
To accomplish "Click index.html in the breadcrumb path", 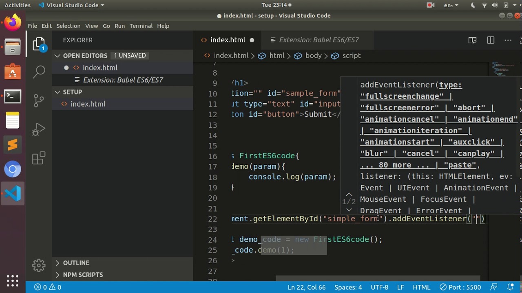I will 231,56.
